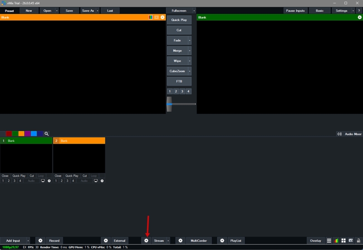This screenshot has height=250, width=363.
Task: Open recording settings gear beside Record
Action: coord(40,240)
